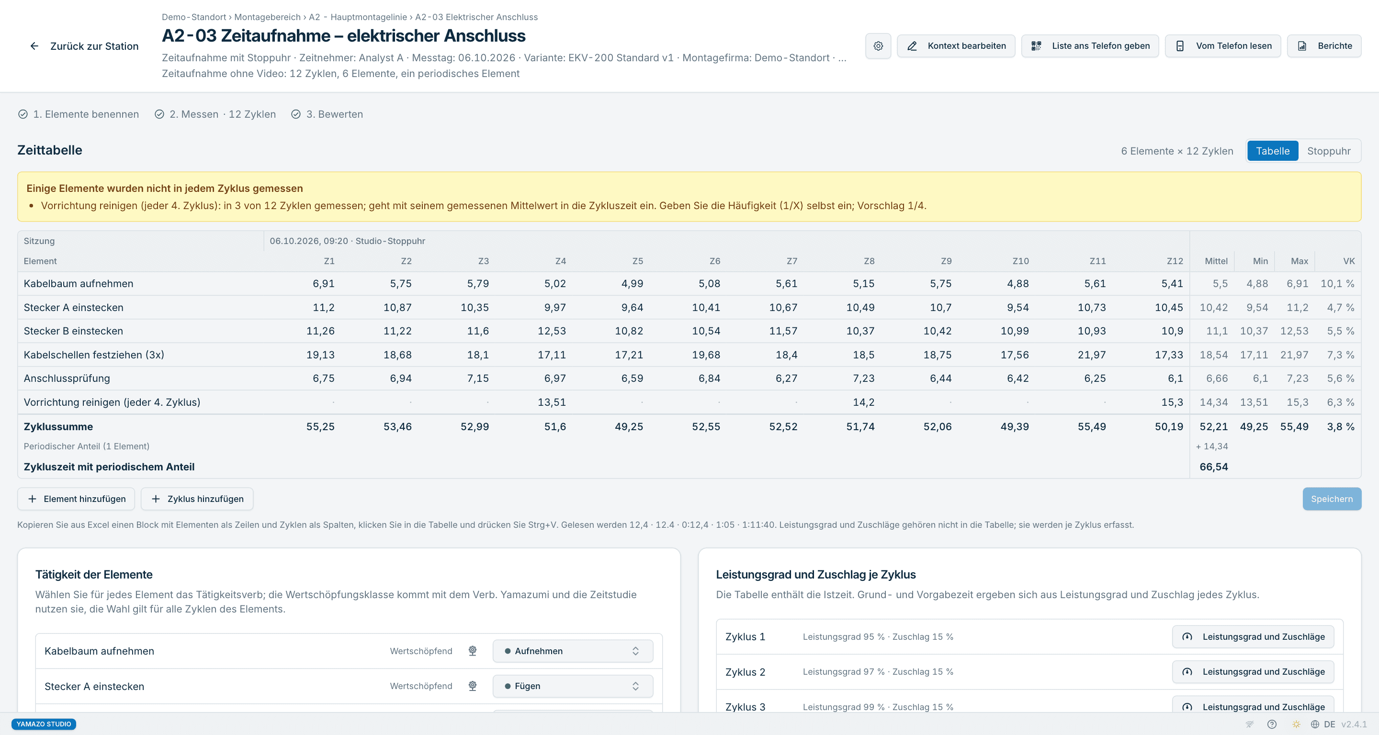Click the Berichte button
1379x735 pixels.
pos(1324,46)
